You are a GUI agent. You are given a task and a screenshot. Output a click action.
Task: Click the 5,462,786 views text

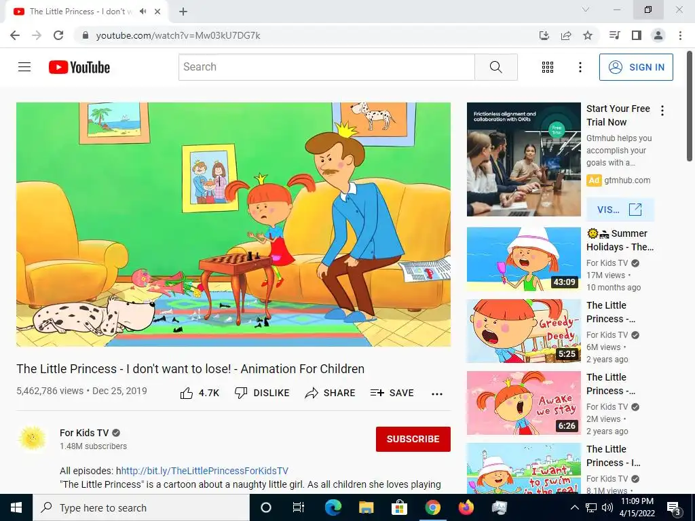[x=50, y=391]
